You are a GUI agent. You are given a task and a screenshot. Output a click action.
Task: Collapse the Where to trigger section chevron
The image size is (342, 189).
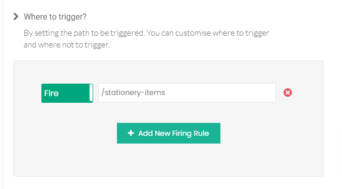(16, 17)
